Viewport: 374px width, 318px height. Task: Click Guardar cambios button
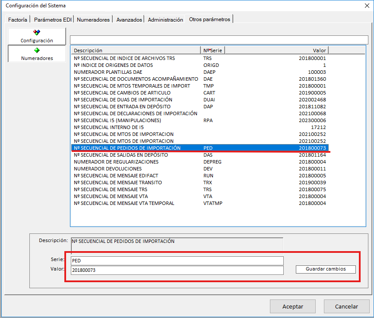[x=326, y=269]
